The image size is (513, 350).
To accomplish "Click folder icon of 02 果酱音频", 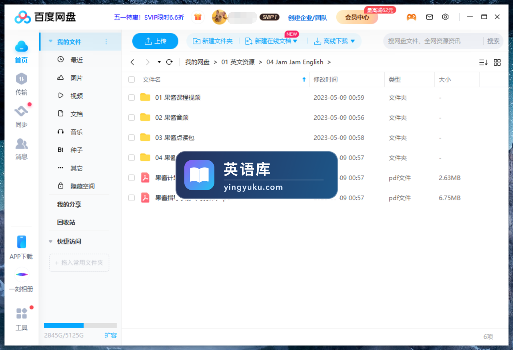I will (145, 117).
